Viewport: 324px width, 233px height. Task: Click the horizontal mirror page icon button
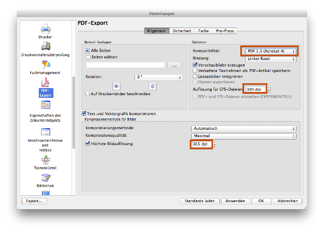click(116, 86)
